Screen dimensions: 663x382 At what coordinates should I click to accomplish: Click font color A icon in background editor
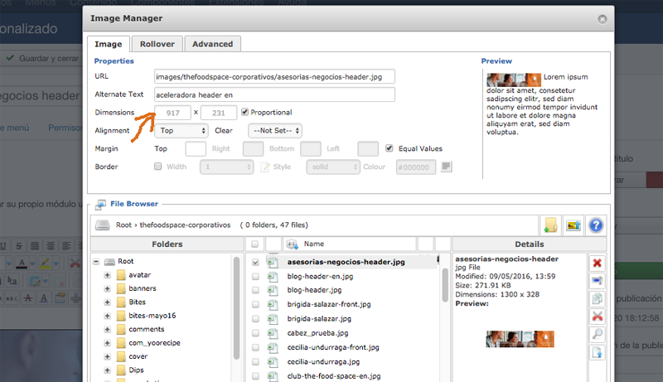click(x=22, y=263)
